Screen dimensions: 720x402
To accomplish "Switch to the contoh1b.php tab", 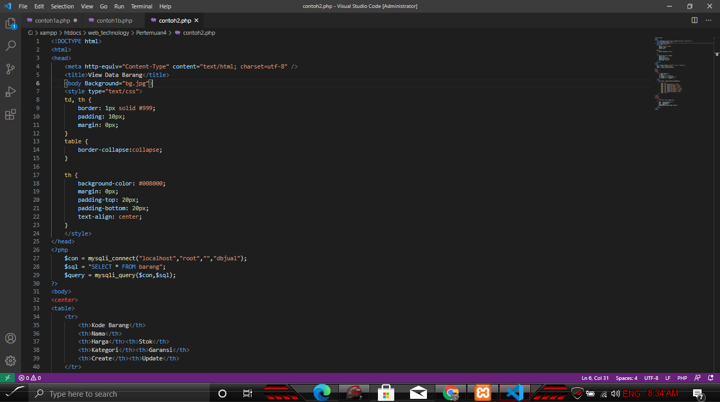I will (114, 21).
